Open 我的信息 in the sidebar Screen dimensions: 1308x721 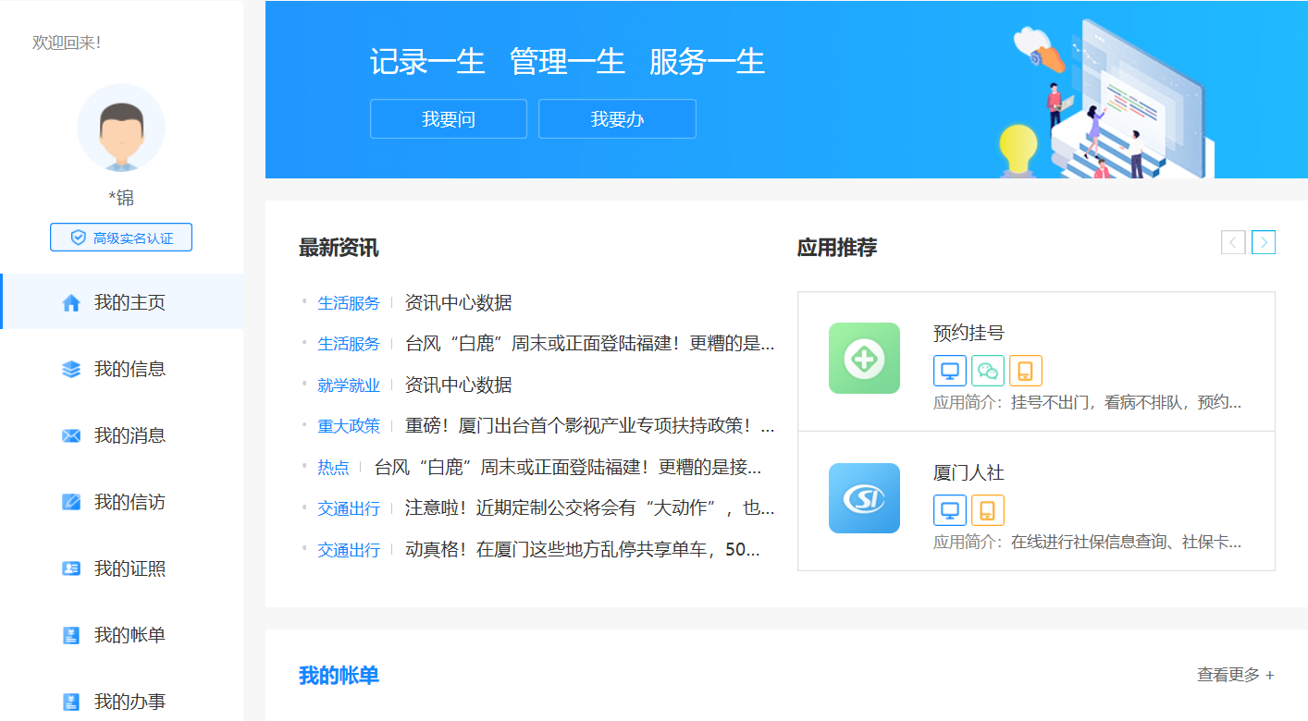[x=129, y=369]
